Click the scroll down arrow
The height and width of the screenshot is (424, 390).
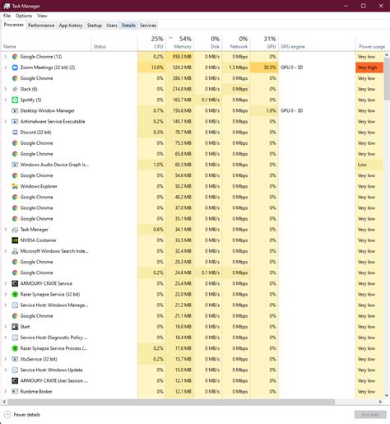pyautogui.click(x=387, y=395)
